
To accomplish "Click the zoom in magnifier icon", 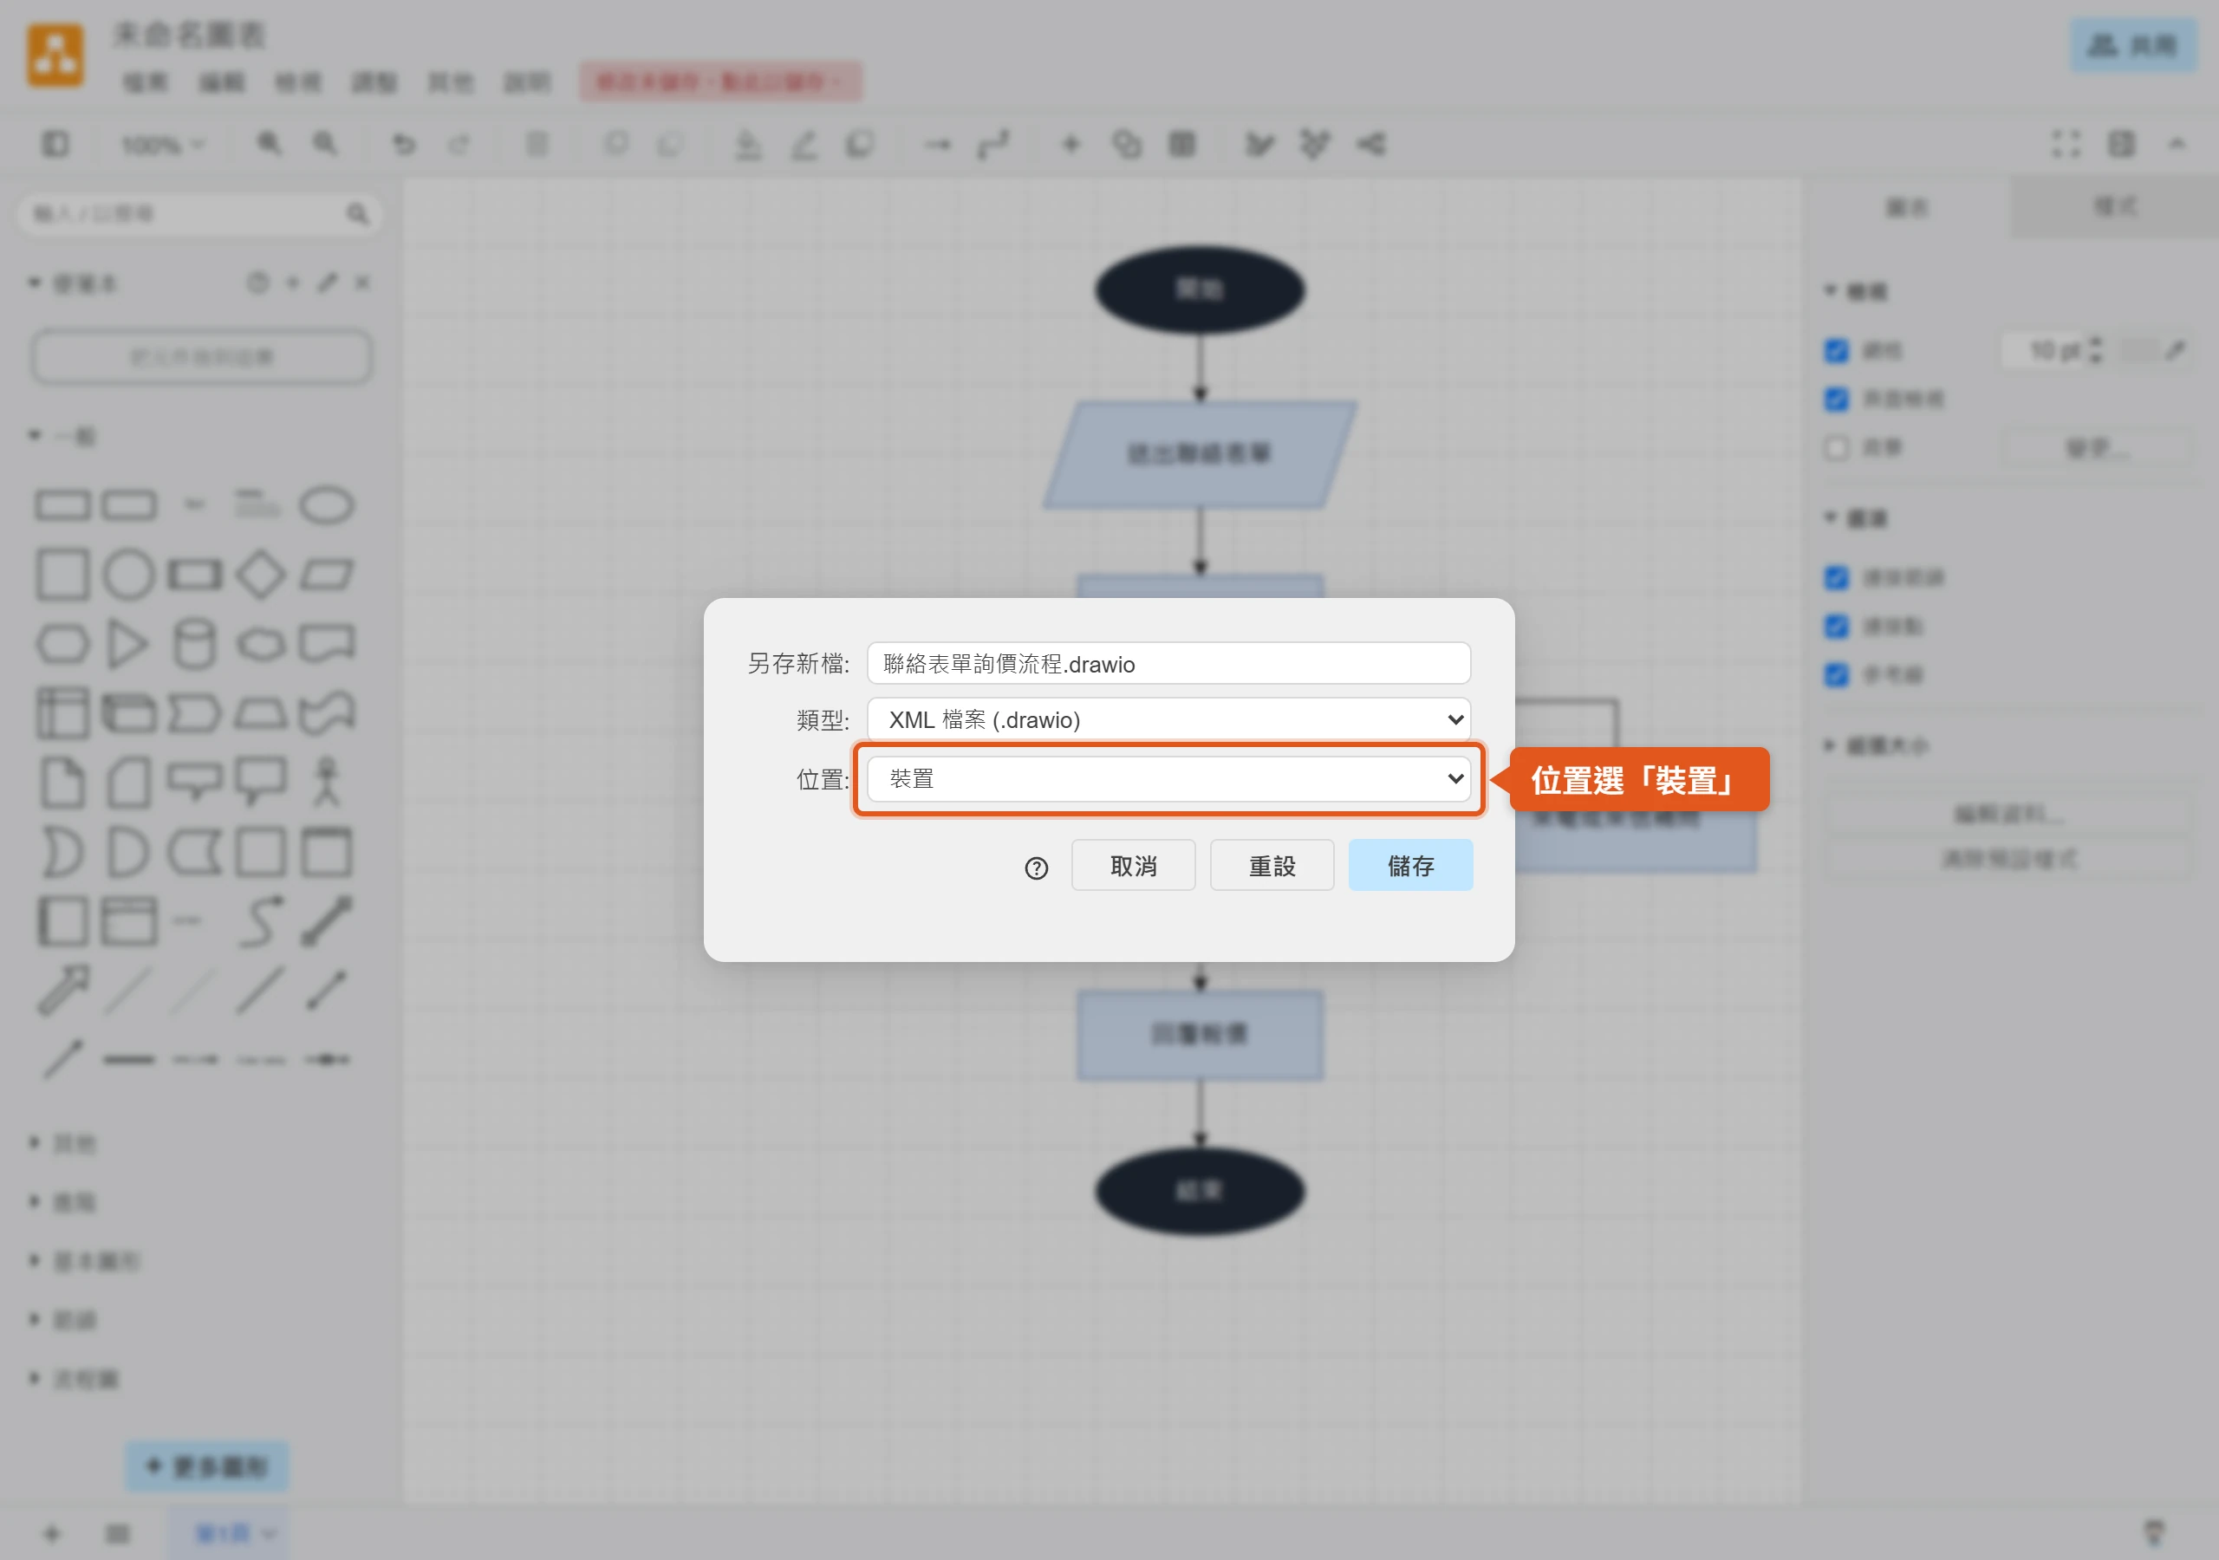I will click(x=270, y=144).
